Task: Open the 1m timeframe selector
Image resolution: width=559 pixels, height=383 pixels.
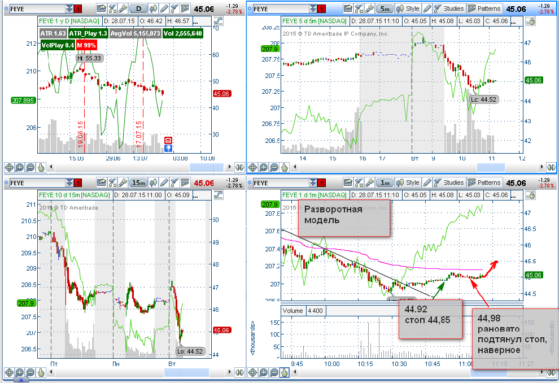Action: [385, 182]
